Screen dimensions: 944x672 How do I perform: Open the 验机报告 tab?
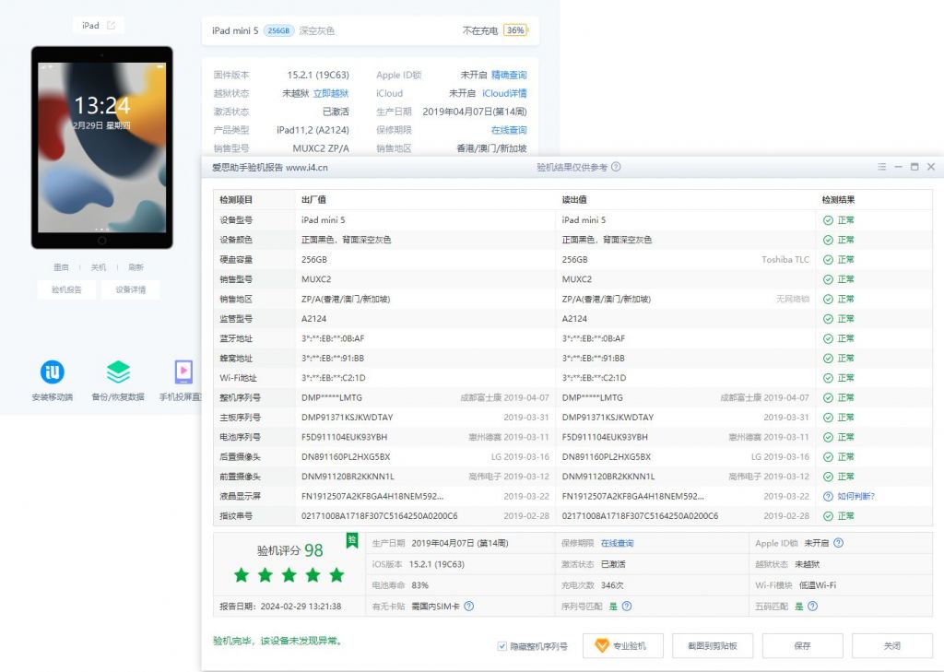point(65,289)
